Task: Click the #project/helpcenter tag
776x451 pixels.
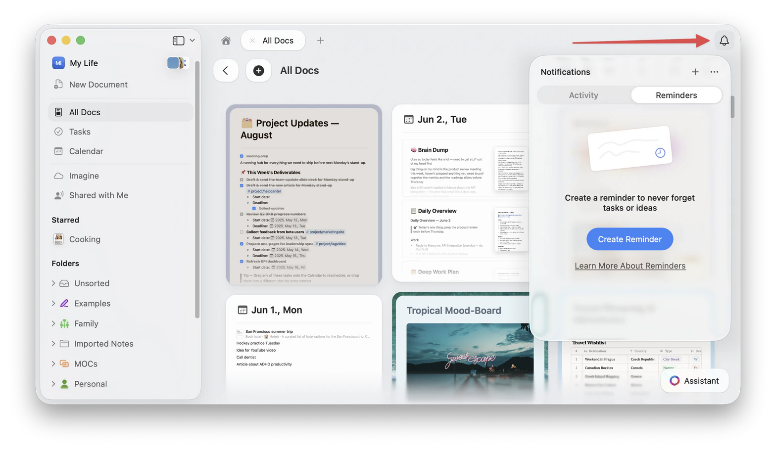Action: pyautogui.click(x=264, y=191)
